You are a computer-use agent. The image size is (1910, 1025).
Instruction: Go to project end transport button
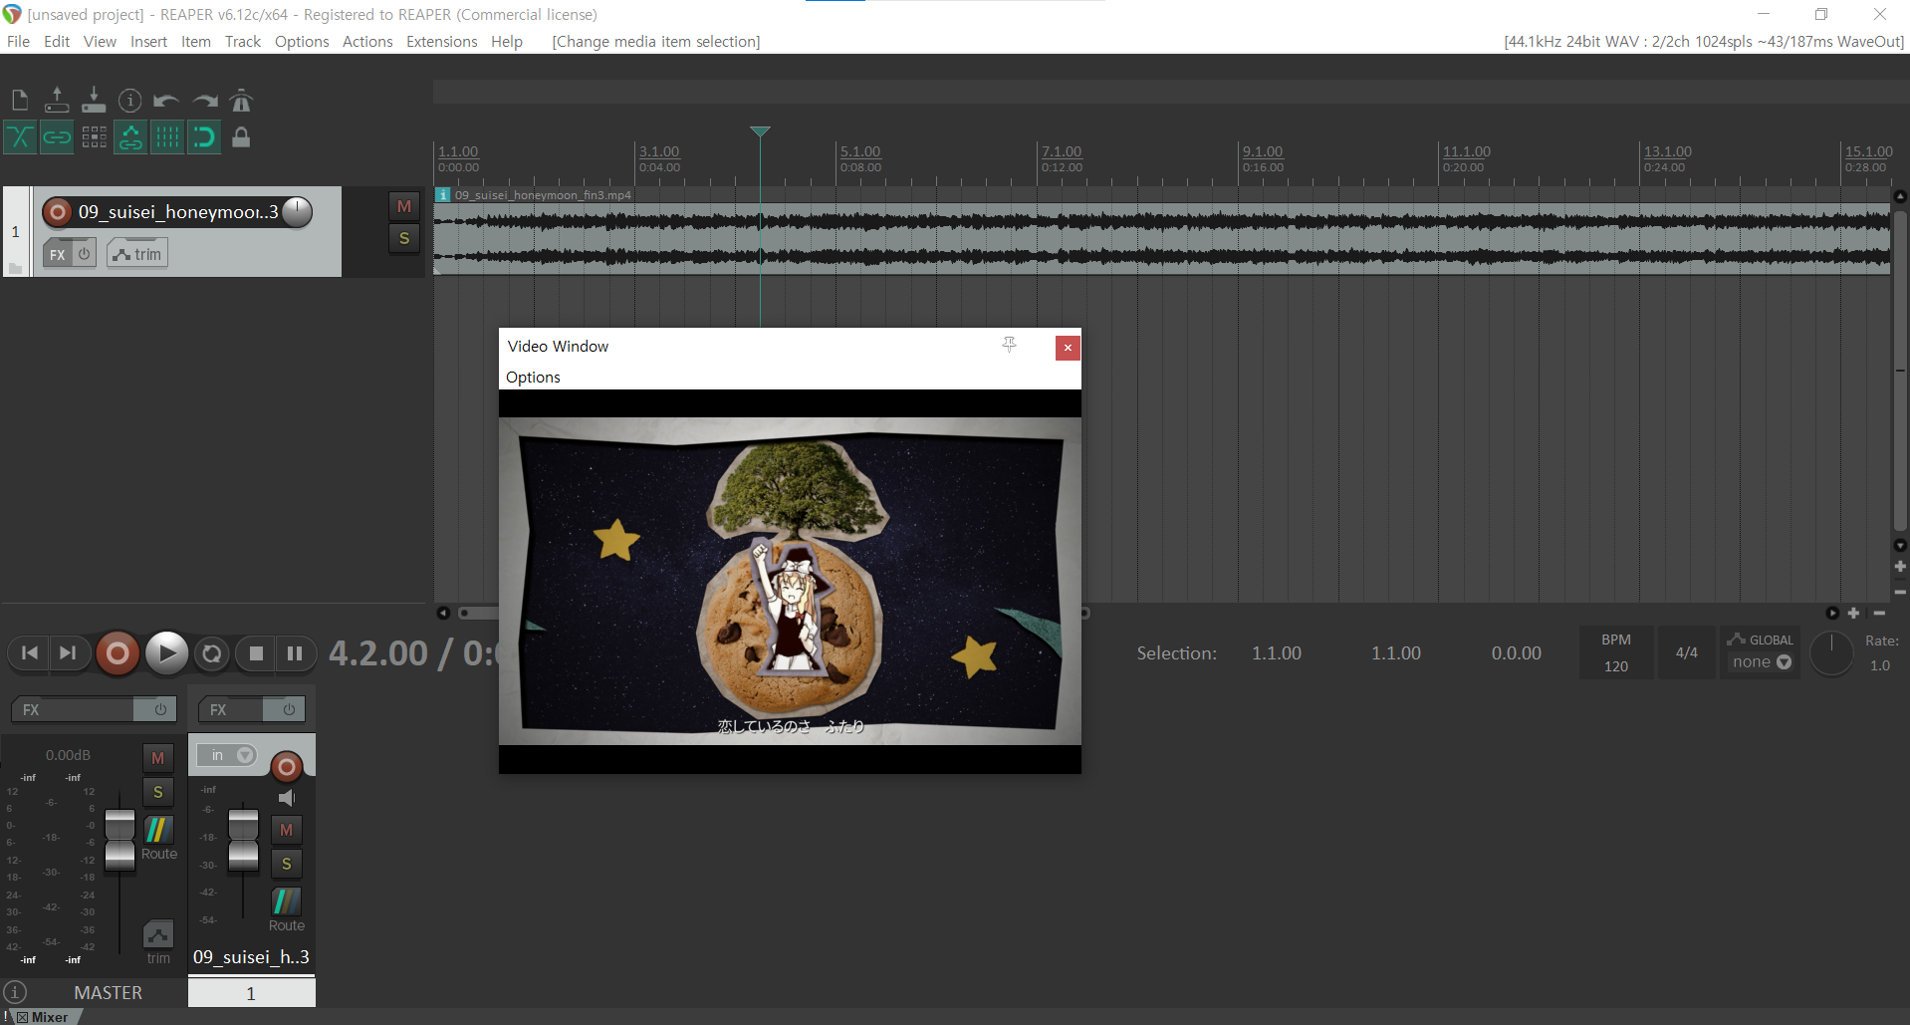(x=68, y=653)
